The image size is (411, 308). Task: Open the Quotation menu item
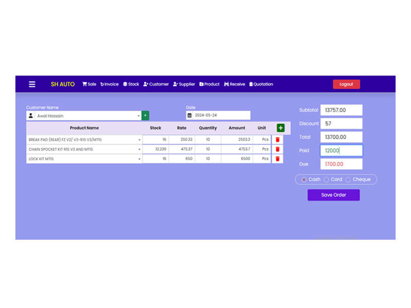(x=261, y=84)
